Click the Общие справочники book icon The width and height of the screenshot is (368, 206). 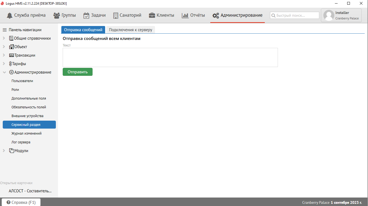coord(11,38)
